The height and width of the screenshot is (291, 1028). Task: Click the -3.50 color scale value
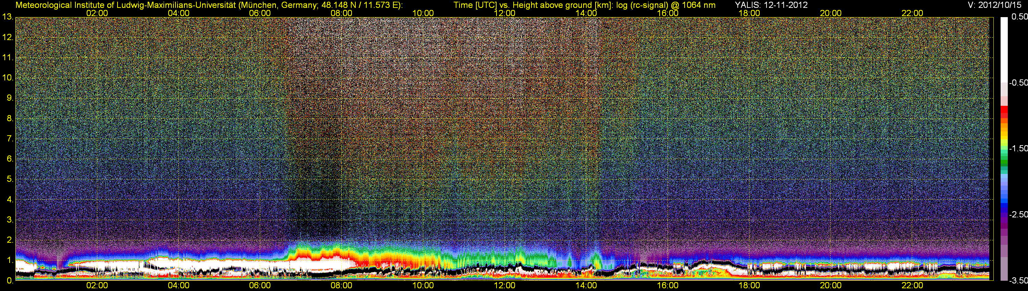coord(1018,281)
